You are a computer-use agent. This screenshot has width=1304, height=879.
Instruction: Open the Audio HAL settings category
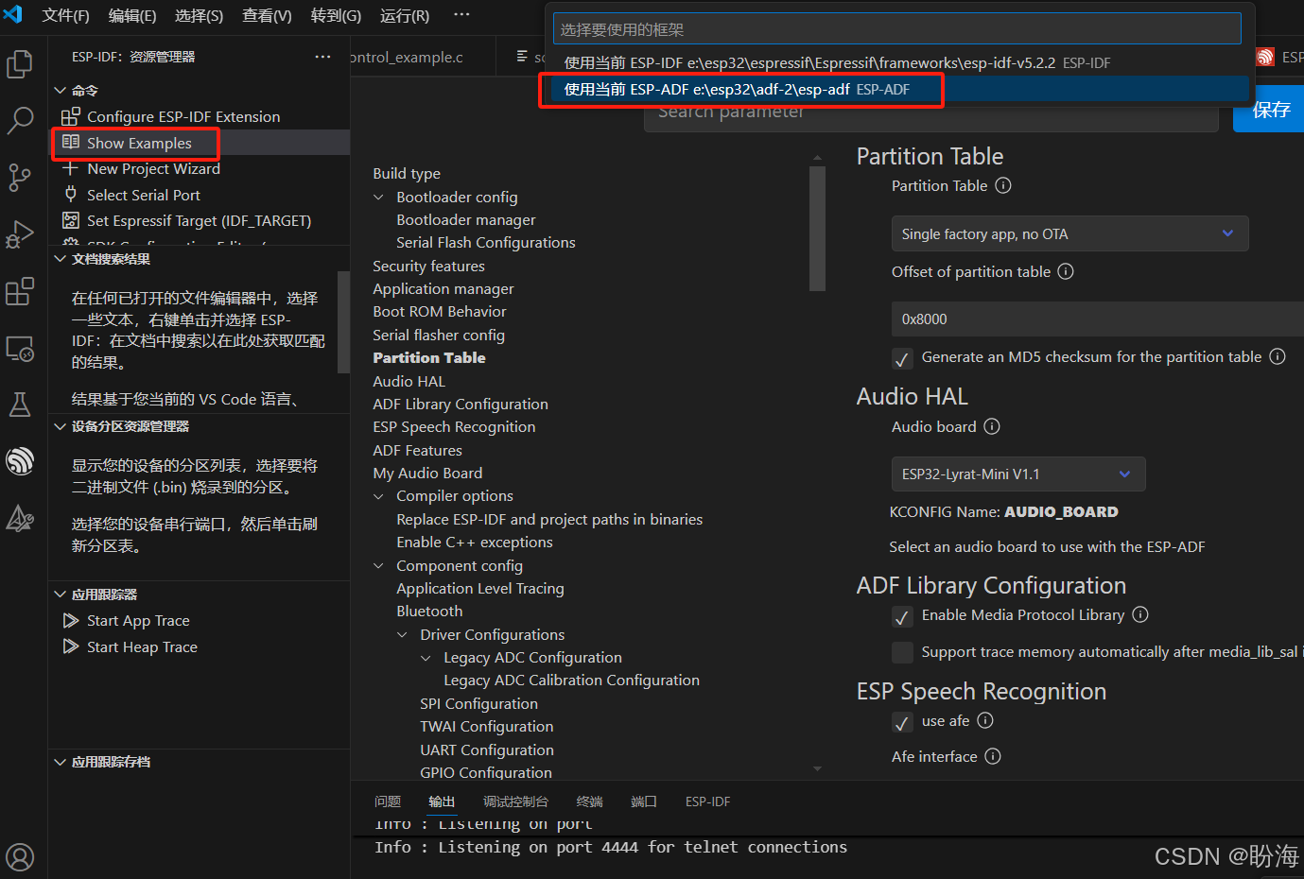(409, 381)
